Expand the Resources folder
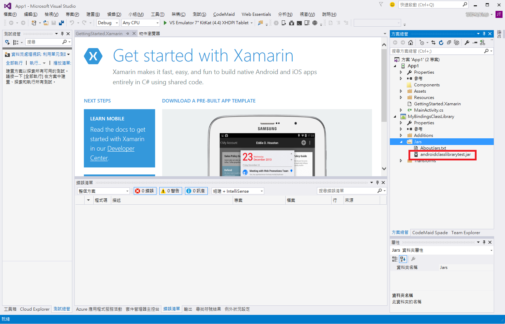 401,98
